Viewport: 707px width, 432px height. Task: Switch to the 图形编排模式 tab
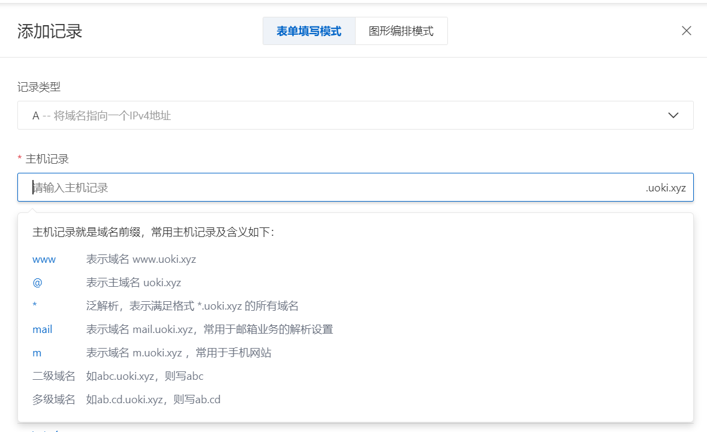coord(401,31)
